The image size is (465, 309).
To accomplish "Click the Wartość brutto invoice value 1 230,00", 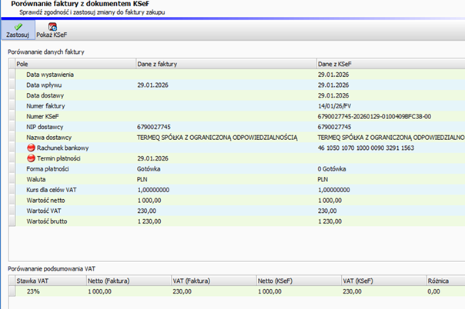I will click(155, 221).
